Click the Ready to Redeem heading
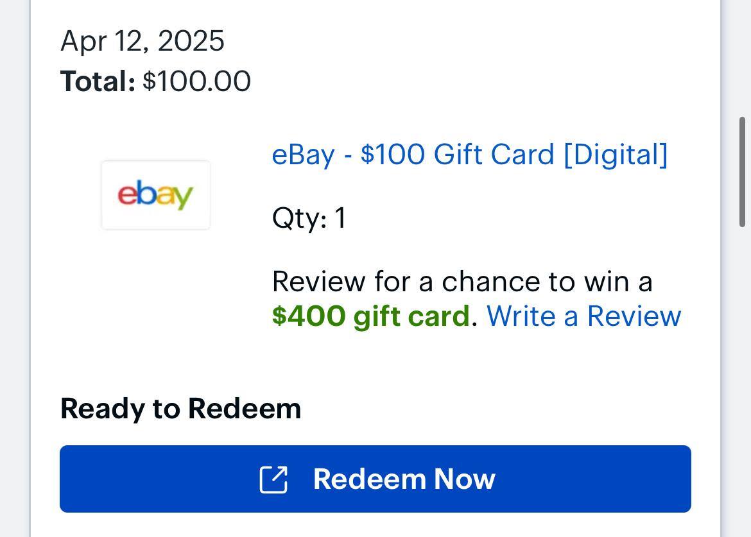This screenshot has width=751, height=537. 180,409
